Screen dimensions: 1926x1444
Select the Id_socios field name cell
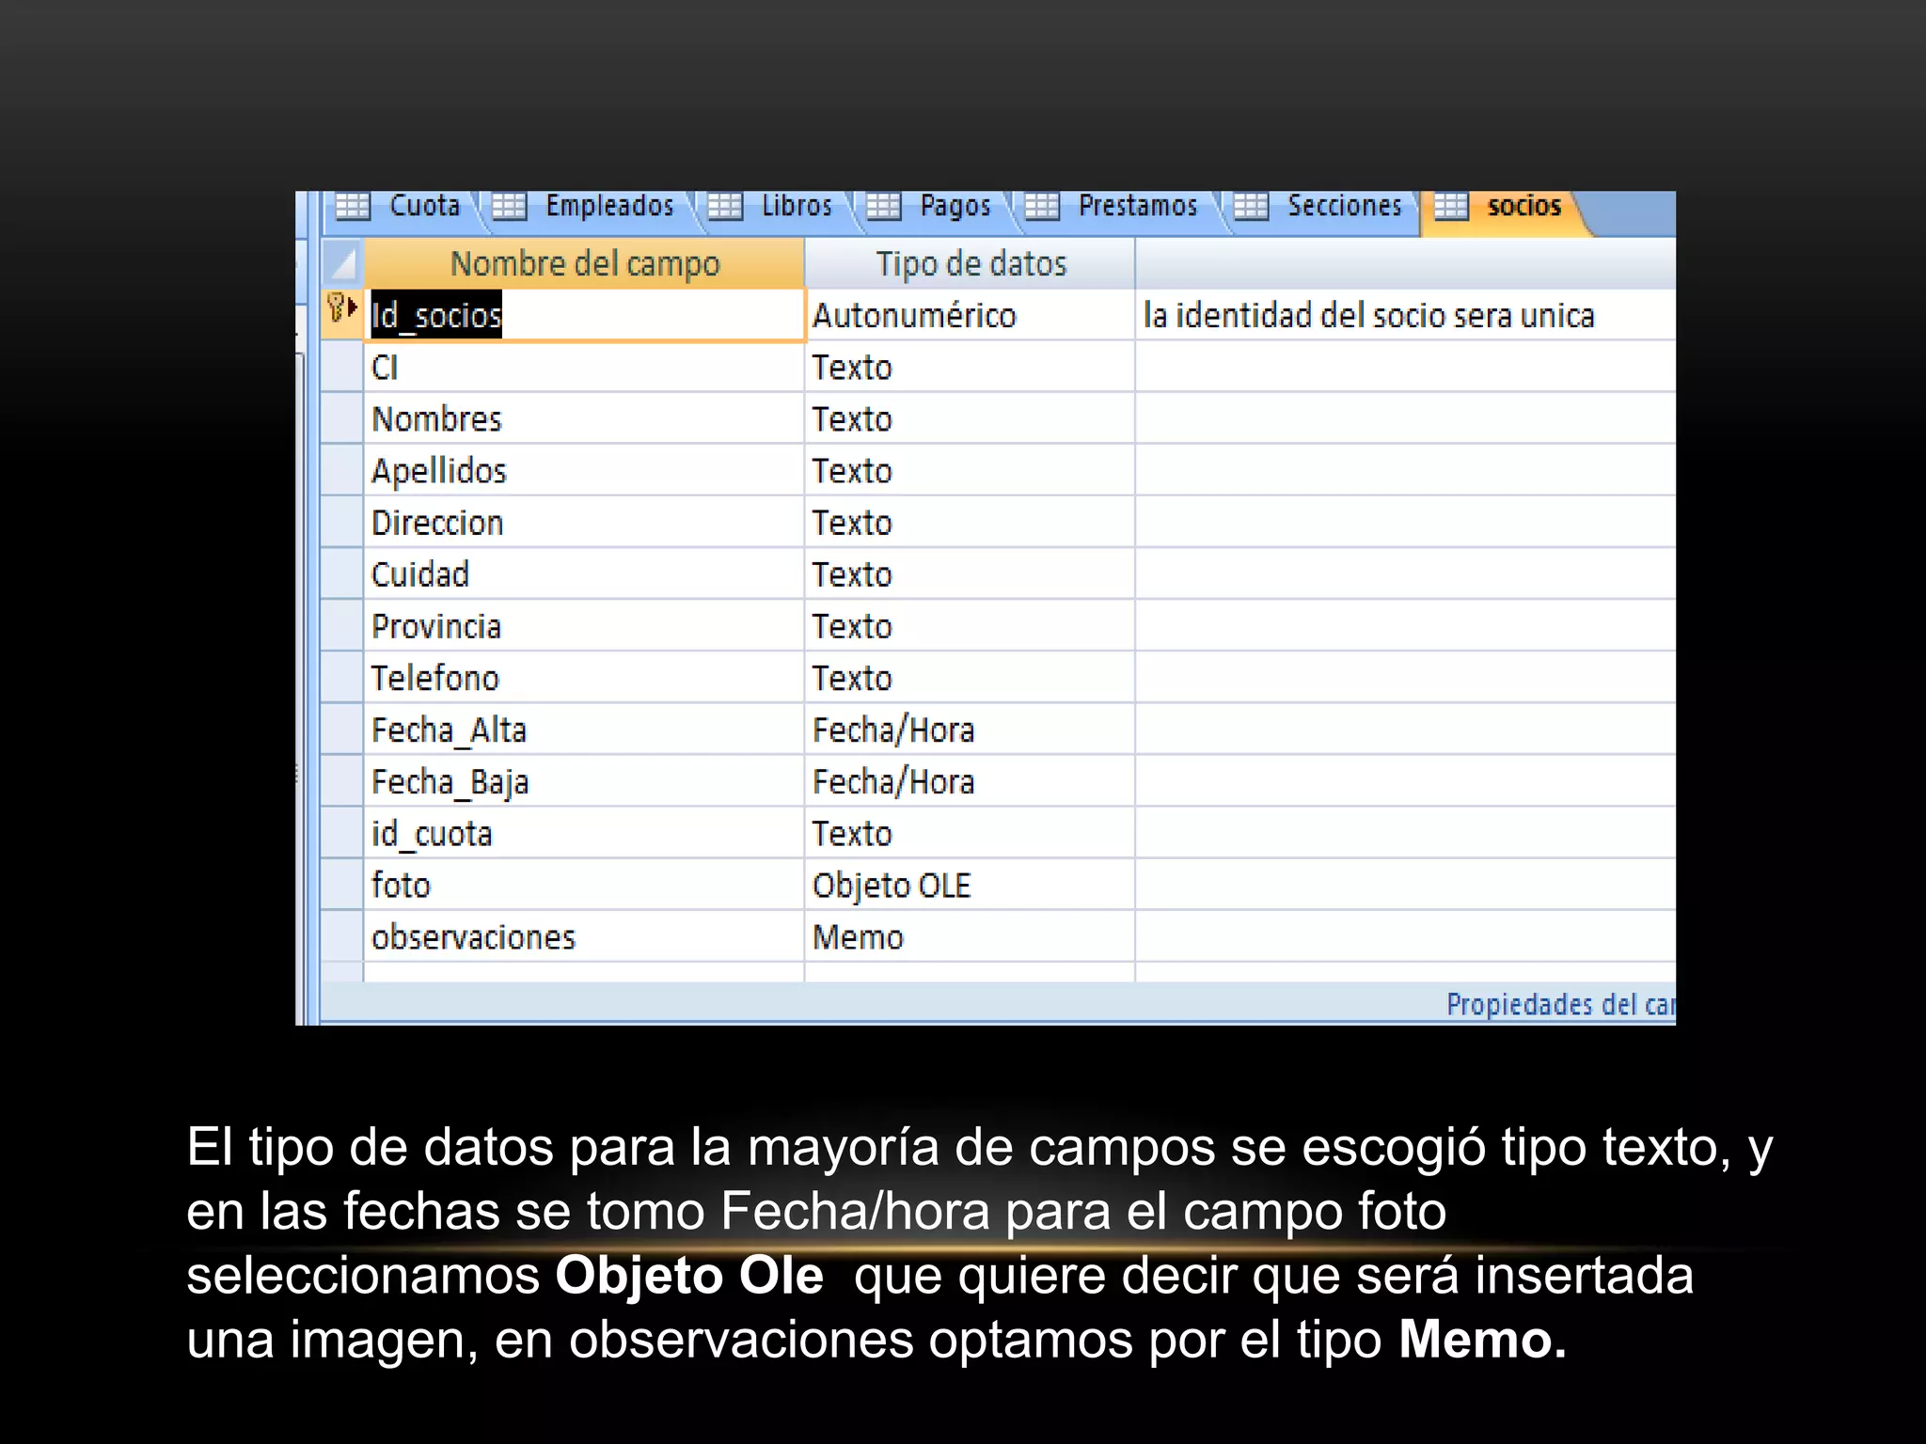coord(584,315)
